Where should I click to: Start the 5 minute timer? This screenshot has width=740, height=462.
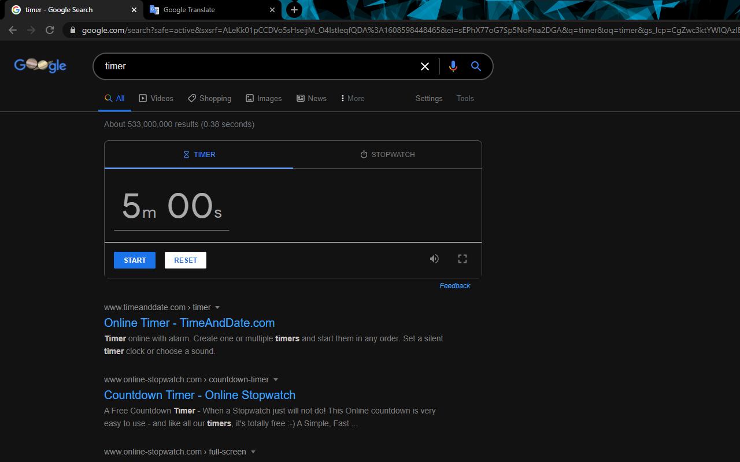[x=134, y=260]
